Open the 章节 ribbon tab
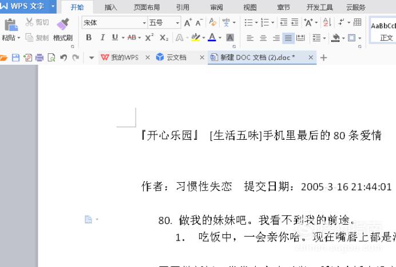 [283, 7]
